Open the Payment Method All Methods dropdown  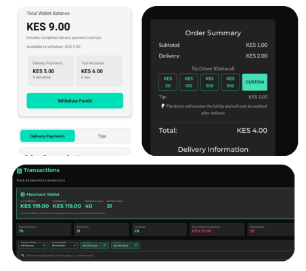point(64,245)
